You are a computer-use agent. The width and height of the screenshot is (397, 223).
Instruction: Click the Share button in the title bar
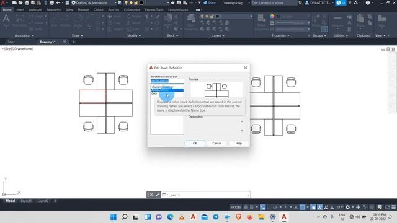click(x=210, y=2)
